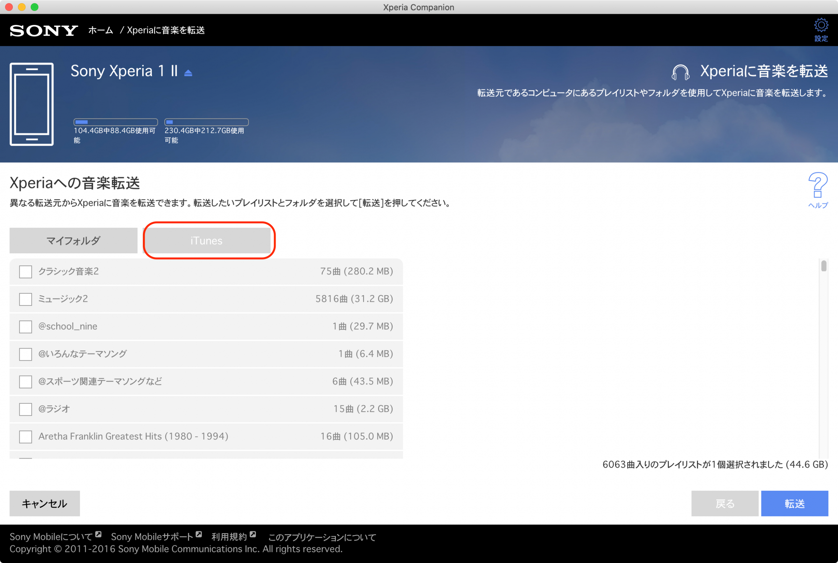838x563 pixels.
Task: Click the 15曲 (2.2 GB) entry
Action: [363, 409]
